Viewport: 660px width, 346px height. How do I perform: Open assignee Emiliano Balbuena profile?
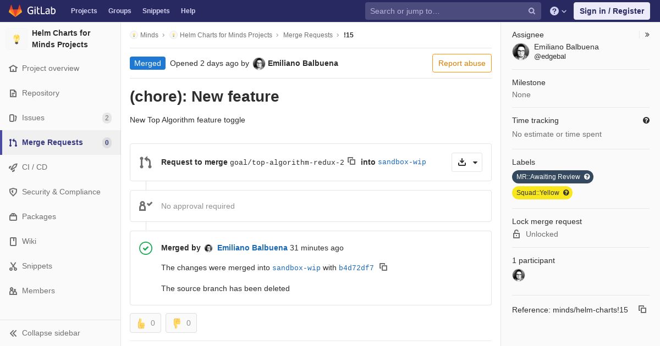click(x=566, y=47)
